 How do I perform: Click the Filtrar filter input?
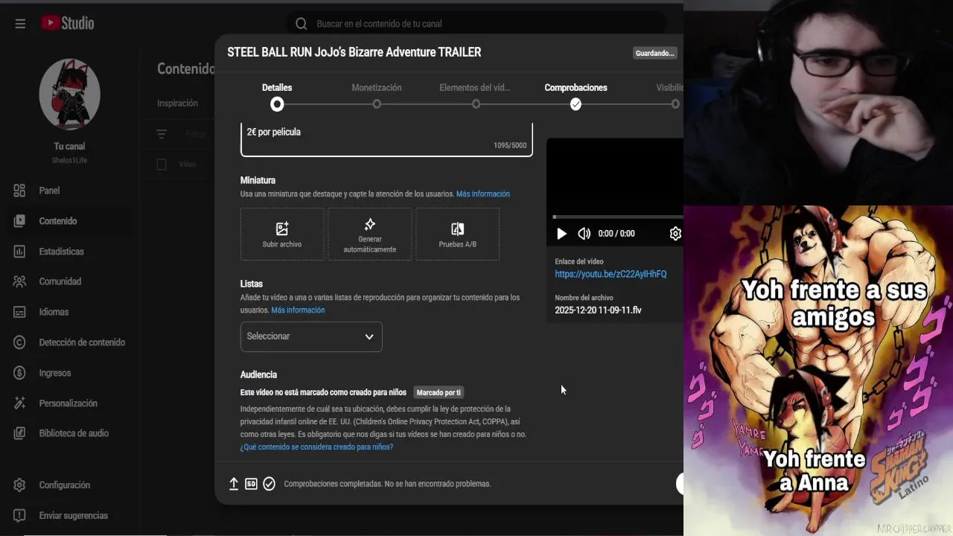(x=196, y=134)
